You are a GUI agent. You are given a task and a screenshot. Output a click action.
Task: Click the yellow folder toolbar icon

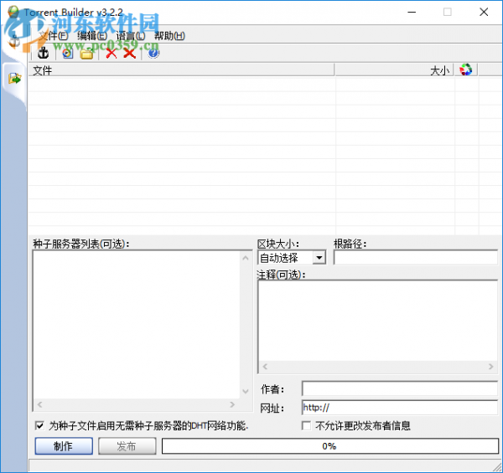tap(86, 54)
